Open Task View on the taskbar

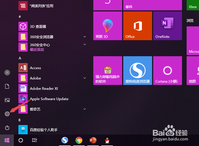[x=34, y=140]
